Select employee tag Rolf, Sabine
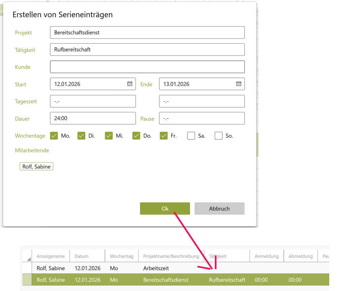 pos(36,167)
